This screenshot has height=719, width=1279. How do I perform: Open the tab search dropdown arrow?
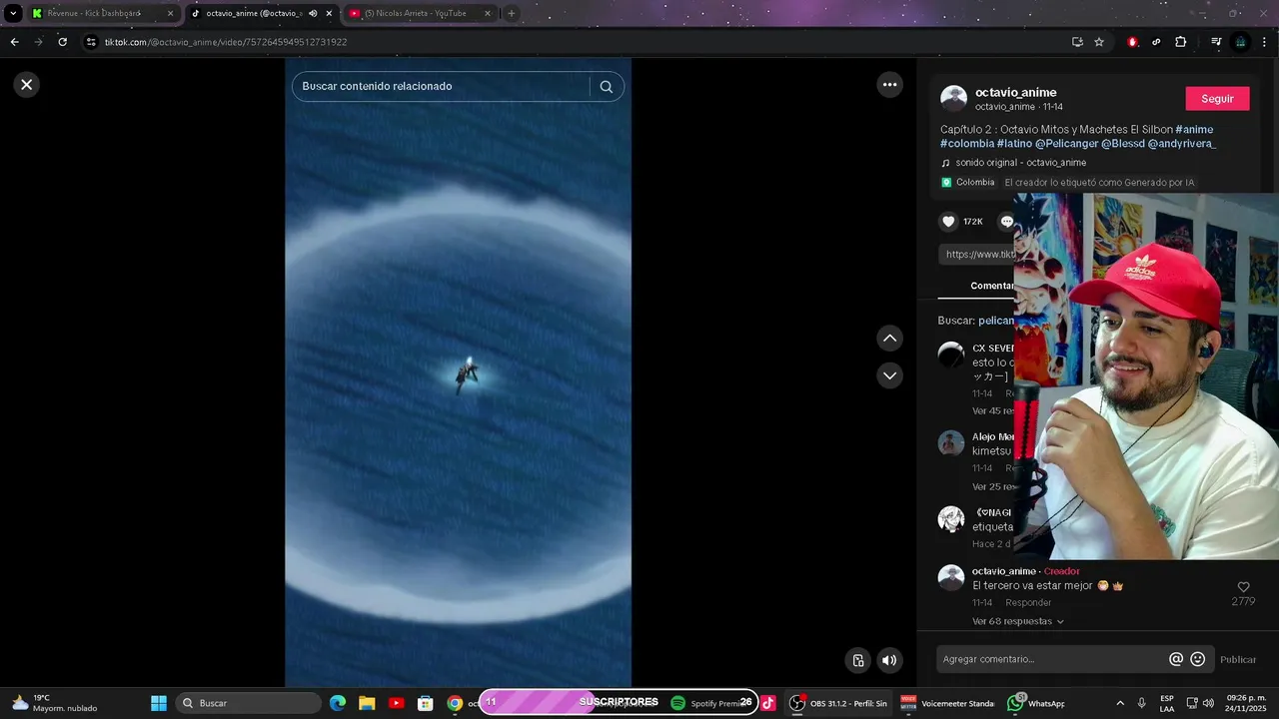(x=13, y=14)
